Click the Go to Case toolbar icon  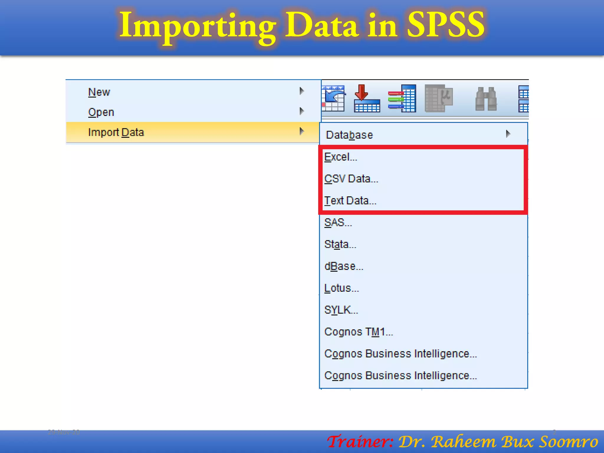point(333,99)
